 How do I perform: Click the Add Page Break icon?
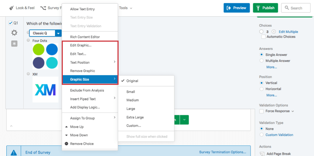point(262,153)
